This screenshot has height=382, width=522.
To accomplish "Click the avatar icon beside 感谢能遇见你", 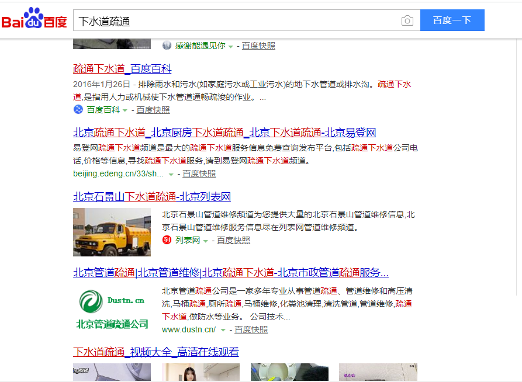I will [167, 46].
